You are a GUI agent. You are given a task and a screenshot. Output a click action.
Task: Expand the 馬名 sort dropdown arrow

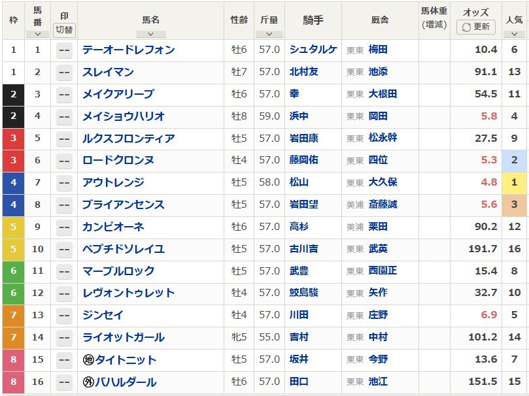[x=151, y=34]
